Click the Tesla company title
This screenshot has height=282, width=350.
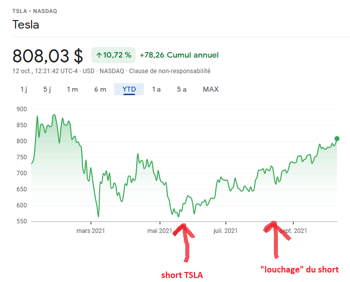(26, 25)
